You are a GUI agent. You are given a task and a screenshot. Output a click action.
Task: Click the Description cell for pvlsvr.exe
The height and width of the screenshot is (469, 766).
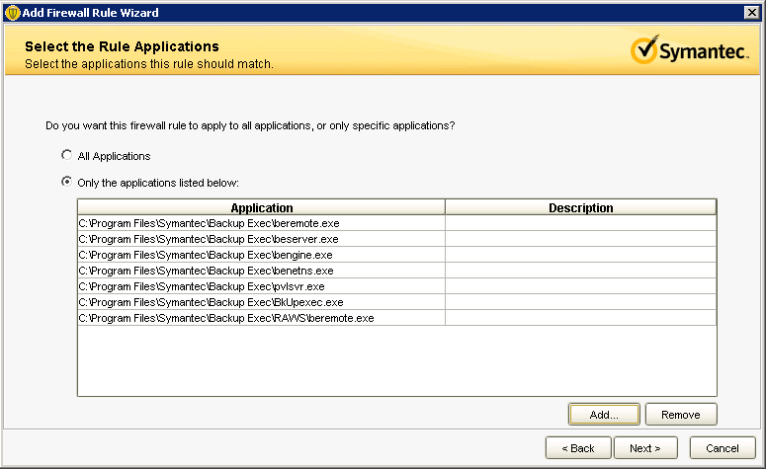pos(581,286)
